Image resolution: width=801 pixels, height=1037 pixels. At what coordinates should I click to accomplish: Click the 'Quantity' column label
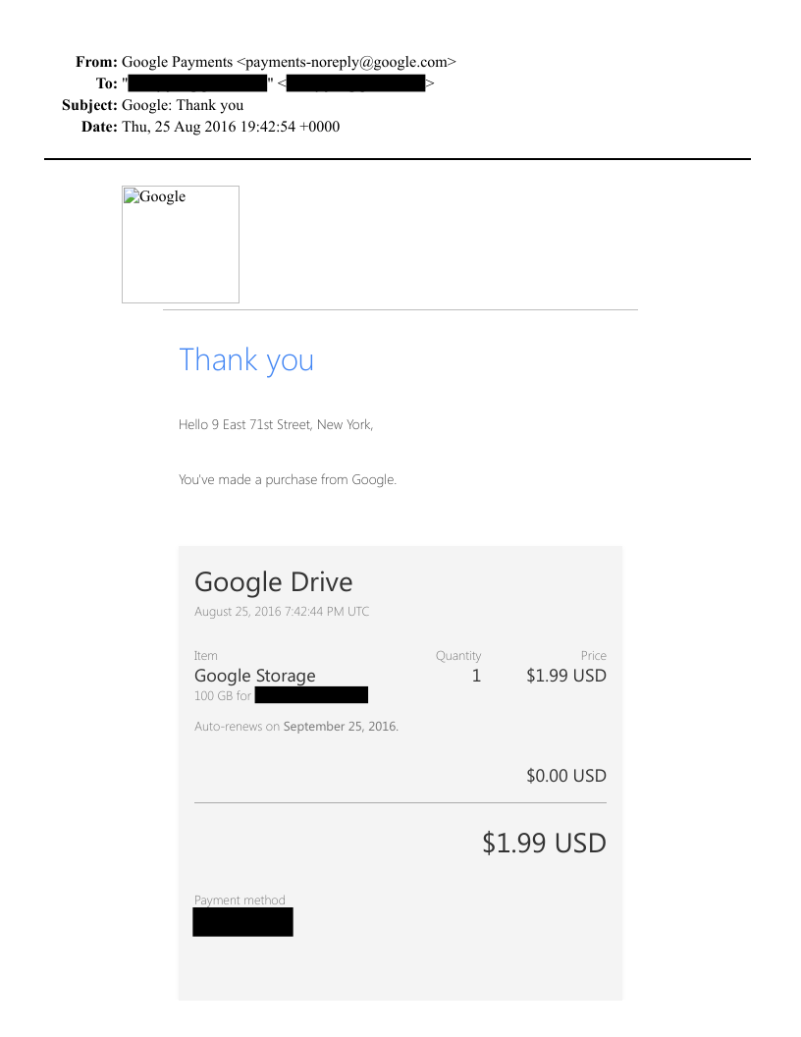[458, 655]
